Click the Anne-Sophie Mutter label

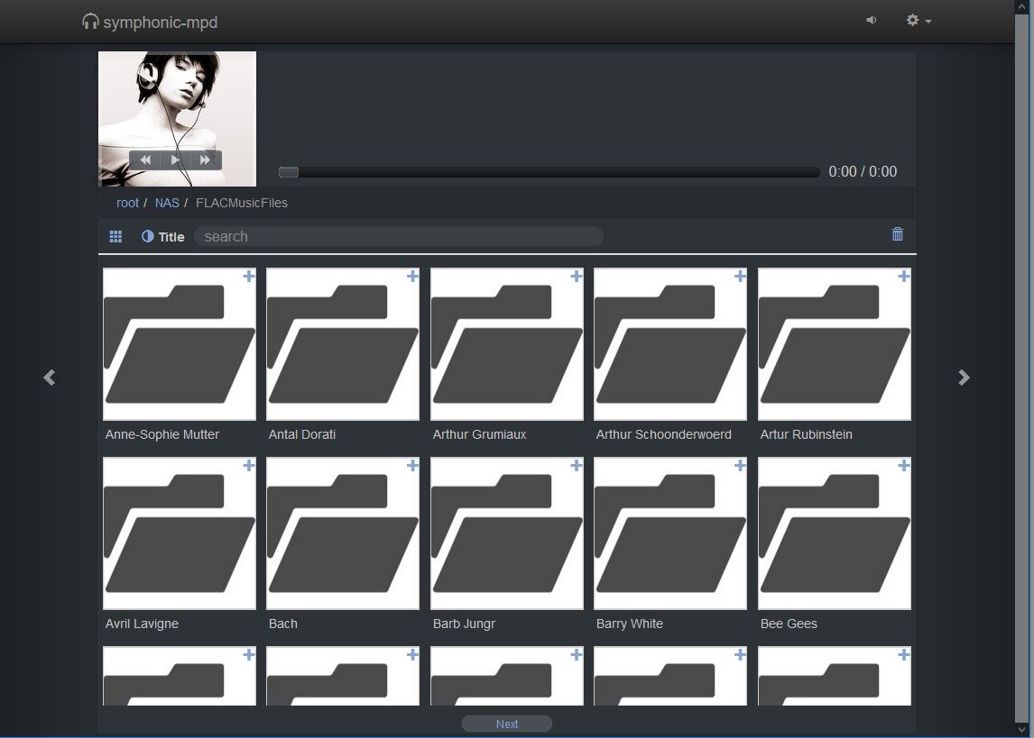pos(162,434)
